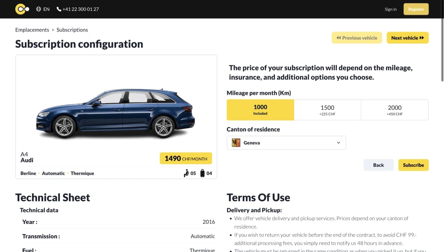Open the Subscriptions breadcrumb link
This screenshot has height=252, width=444.
point(72,30)
